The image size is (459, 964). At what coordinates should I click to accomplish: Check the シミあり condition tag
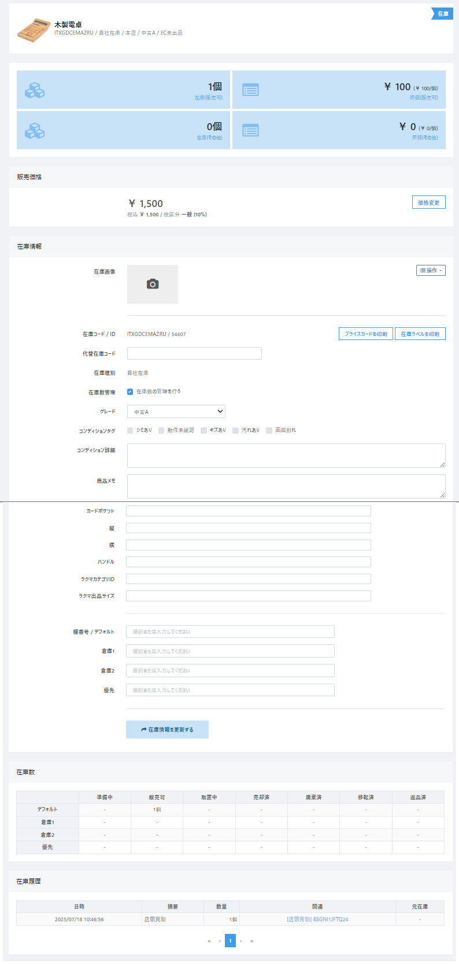click(x=130, y=430)
